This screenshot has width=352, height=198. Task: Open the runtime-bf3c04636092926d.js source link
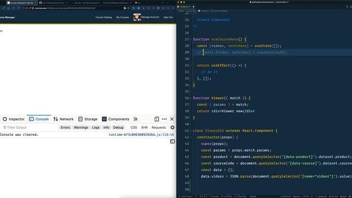tap(141, 135)
